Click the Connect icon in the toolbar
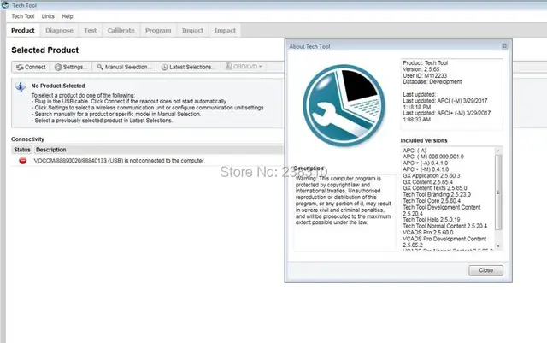The image size is (547, 343). click(20, 67)
